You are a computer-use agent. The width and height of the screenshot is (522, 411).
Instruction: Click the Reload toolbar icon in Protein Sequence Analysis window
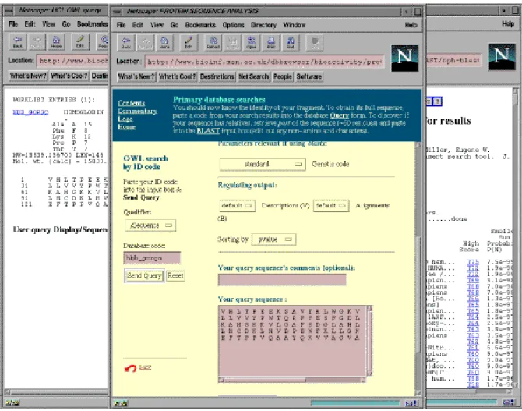click(213, 43)
